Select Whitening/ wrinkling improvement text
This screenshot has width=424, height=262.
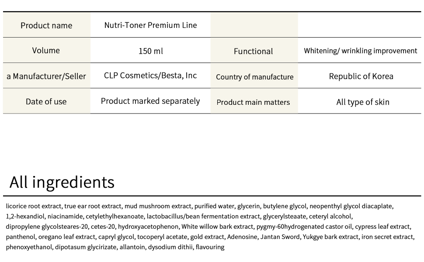[361, 51]
